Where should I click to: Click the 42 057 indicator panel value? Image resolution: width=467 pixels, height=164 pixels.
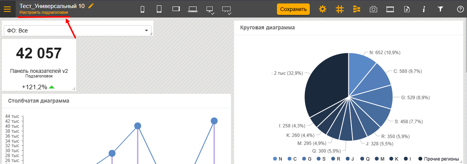click(x=39, y=53)
